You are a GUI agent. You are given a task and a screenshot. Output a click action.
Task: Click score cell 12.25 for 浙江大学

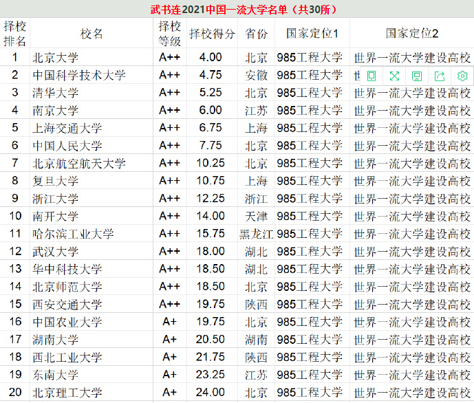tap(212, 199)
